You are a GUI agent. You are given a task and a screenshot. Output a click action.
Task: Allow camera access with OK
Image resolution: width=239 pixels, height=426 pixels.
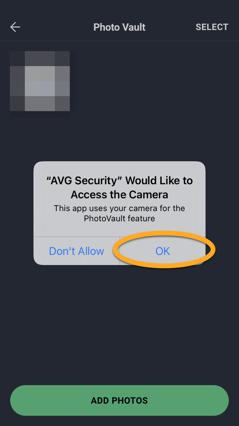tap(163, 251)
